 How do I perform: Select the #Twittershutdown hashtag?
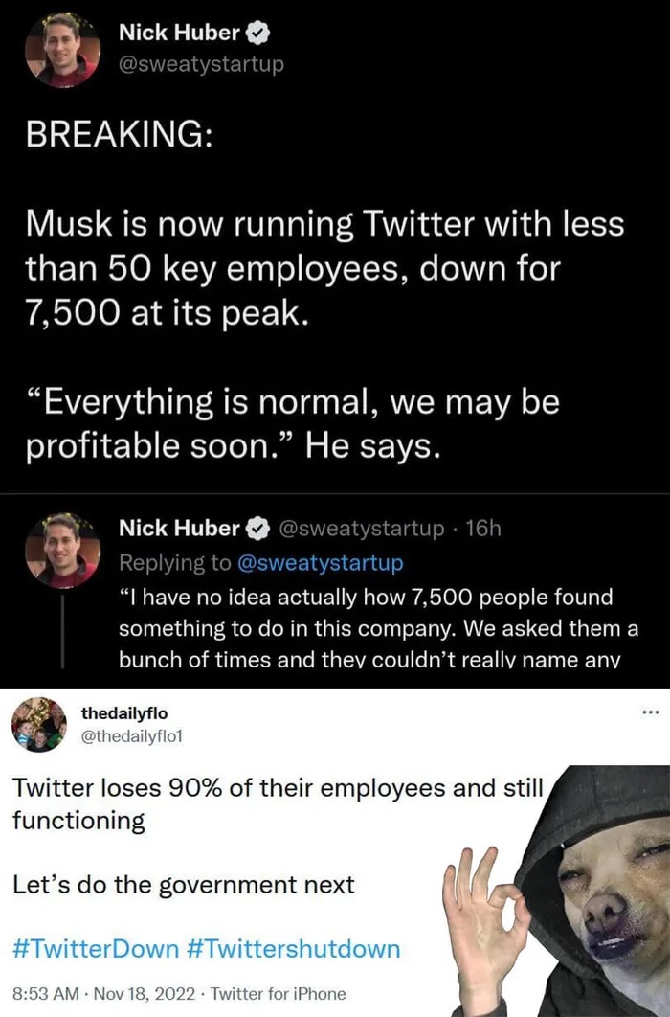point(289,949)
